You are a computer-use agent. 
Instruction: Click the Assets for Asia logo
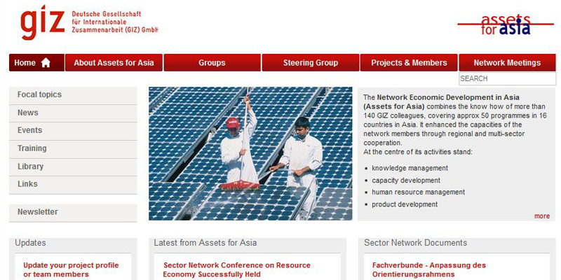505,24
